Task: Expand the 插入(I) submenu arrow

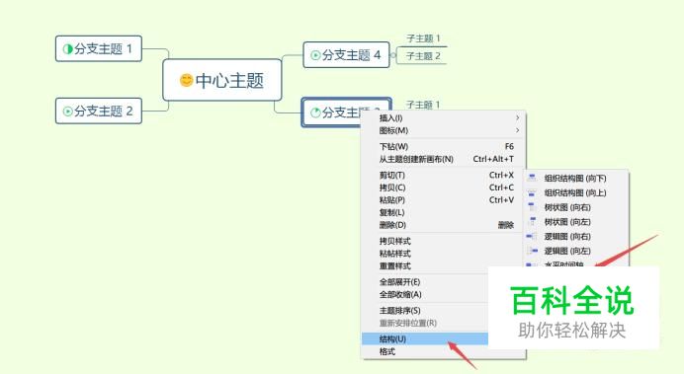Action: click(517, 117)
